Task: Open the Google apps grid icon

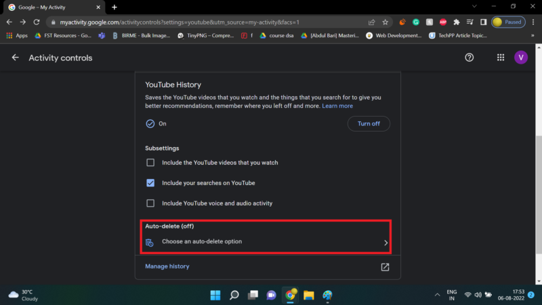Action: [x=501, y=58]
